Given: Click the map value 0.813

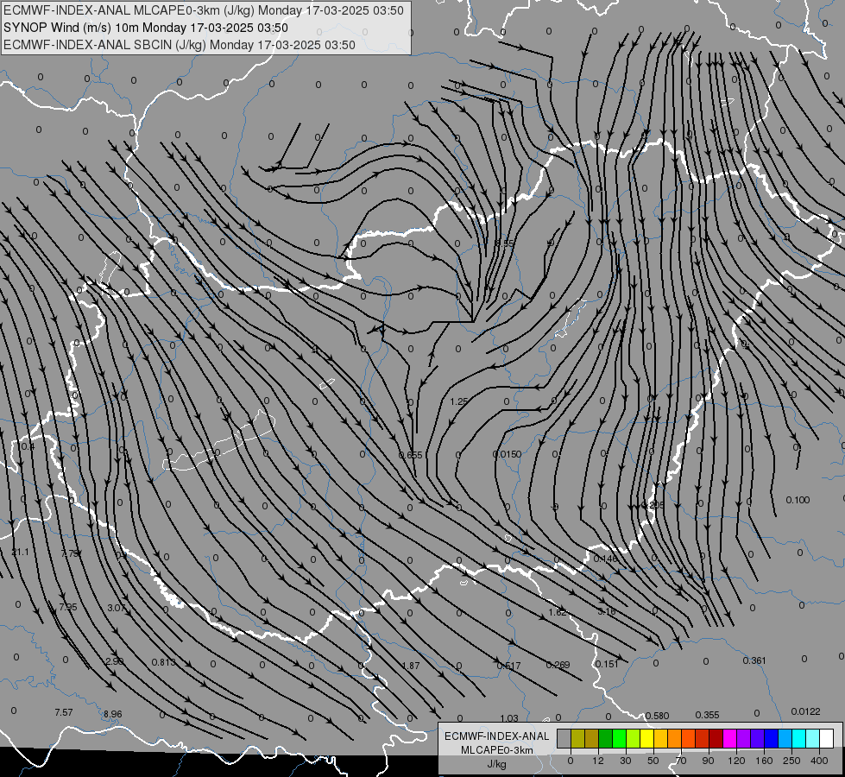Looking at the screenshot, I should 163,662.
